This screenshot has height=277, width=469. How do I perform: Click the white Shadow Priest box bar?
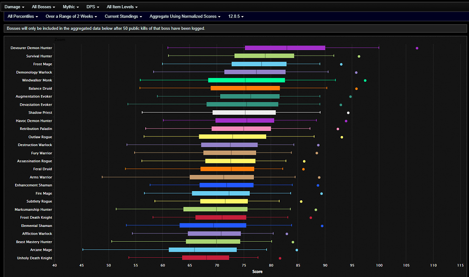click(x=244, y=113)
